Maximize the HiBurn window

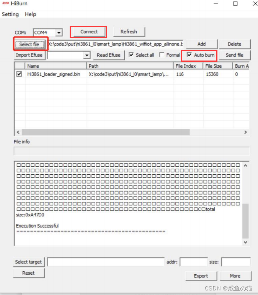pyautogui.click(x=235, y=3)
